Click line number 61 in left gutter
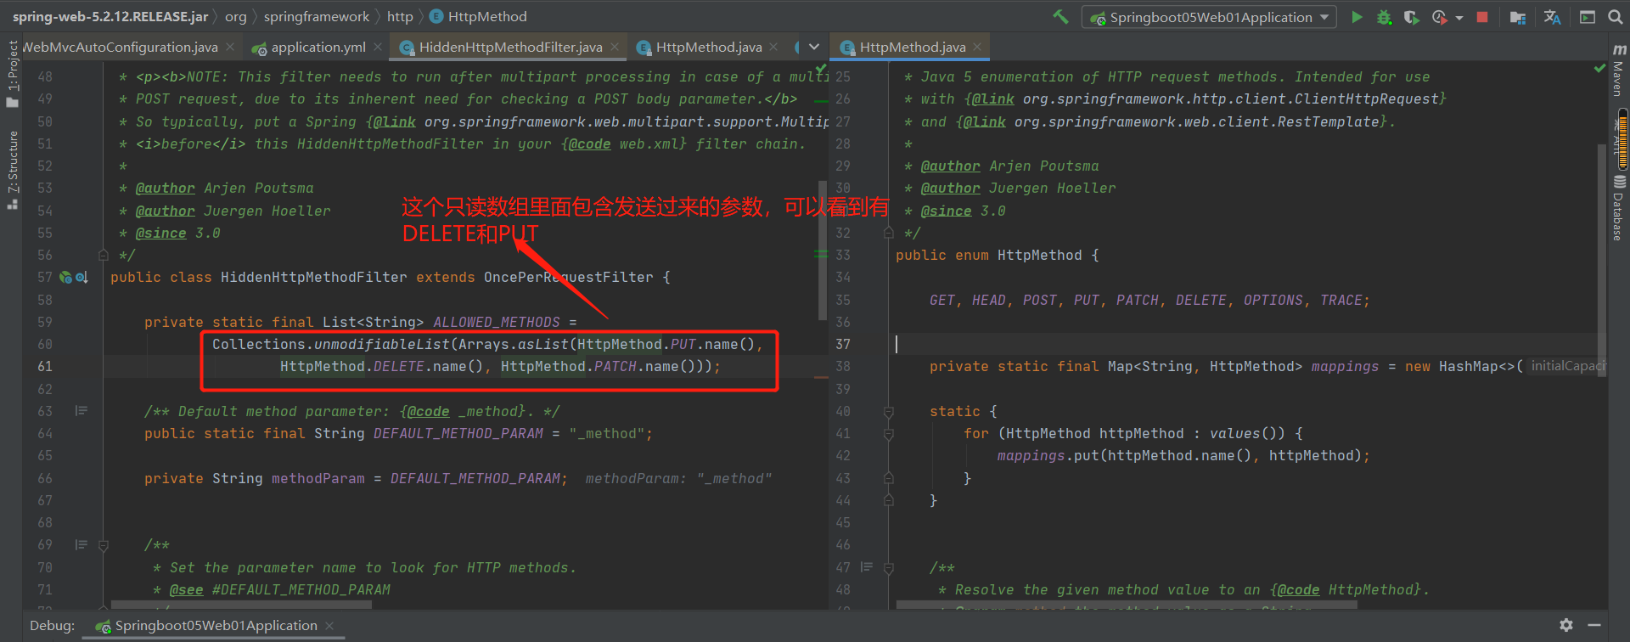 tap(45, 366)
